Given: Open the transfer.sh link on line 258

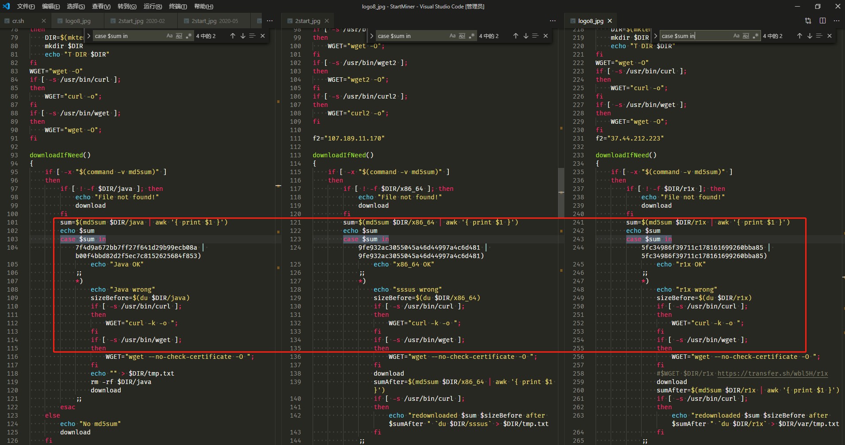Looking at the screenshot, I should pos(772,373).
